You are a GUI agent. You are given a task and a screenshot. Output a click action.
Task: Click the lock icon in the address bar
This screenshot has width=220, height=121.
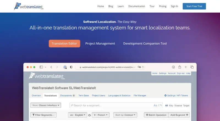80,67
